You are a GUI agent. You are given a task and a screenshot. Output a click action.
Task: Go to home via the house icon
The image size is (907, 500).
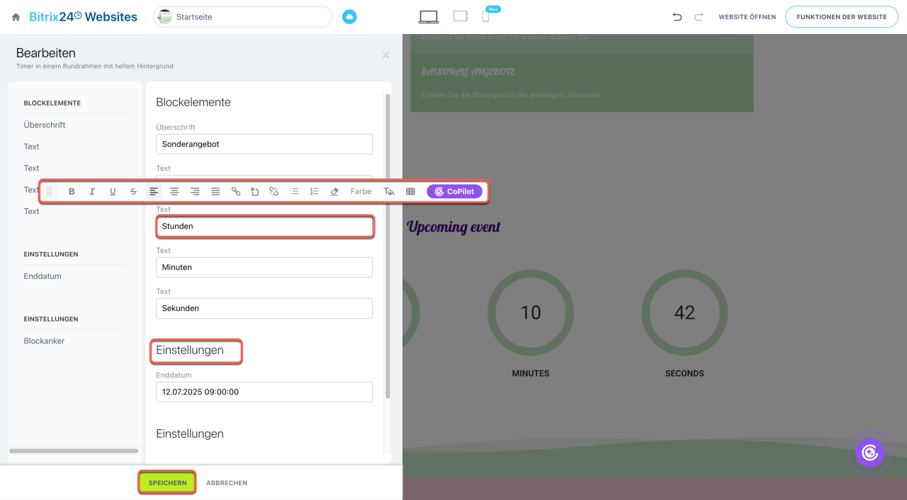tap(16, 17)
